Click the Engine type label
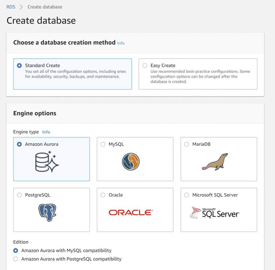 click(26, 132)
